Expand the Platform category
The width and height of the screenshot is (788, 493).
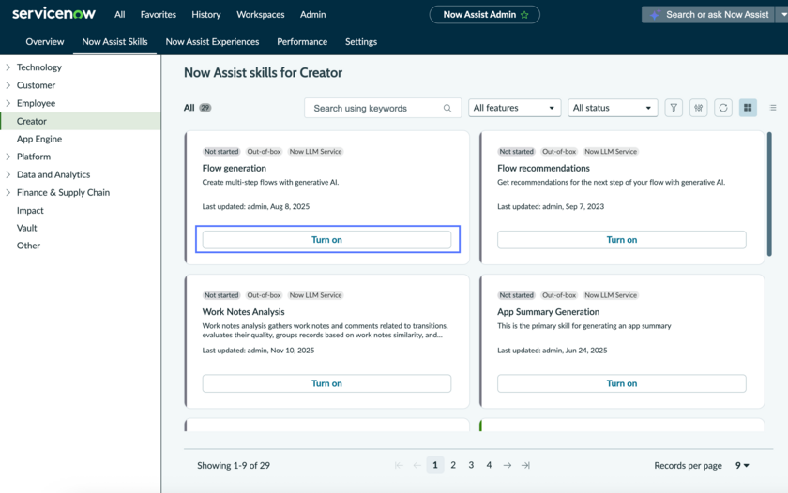coord(8,157)
